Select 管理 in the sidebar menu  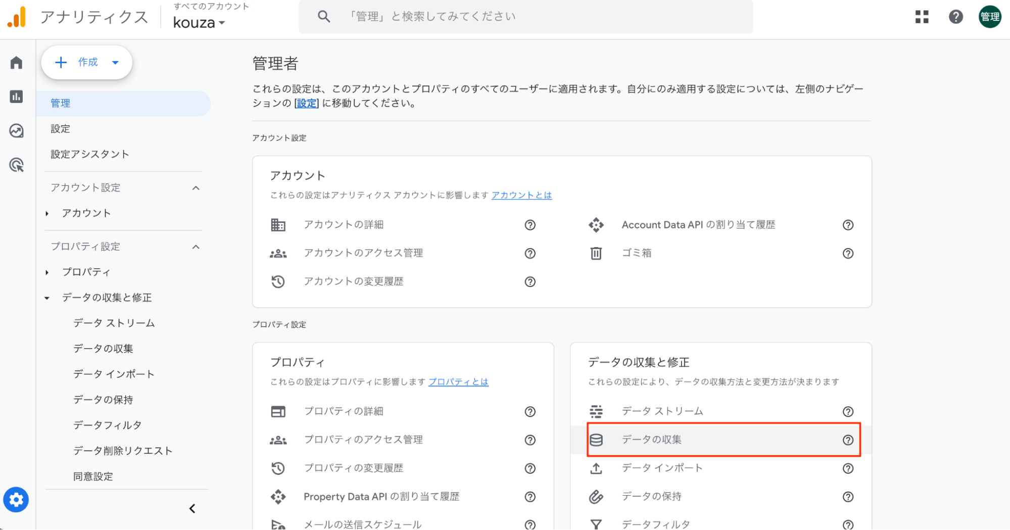pos(60,103)
